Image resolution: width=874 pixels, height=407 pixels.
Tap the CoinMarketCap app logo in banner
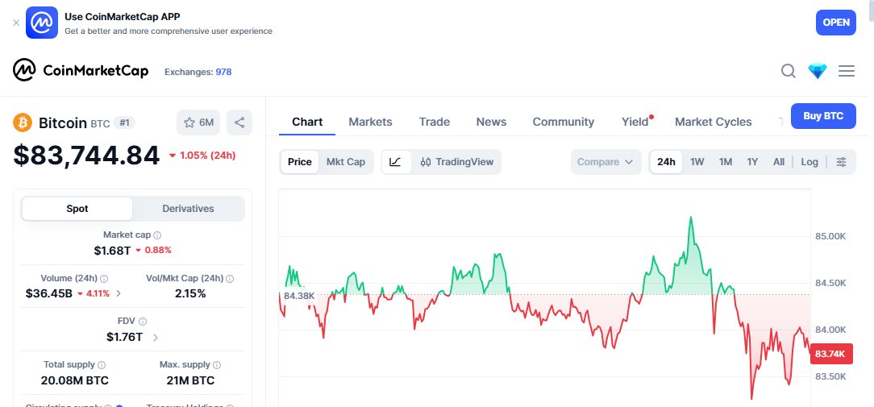click(42, 23)
